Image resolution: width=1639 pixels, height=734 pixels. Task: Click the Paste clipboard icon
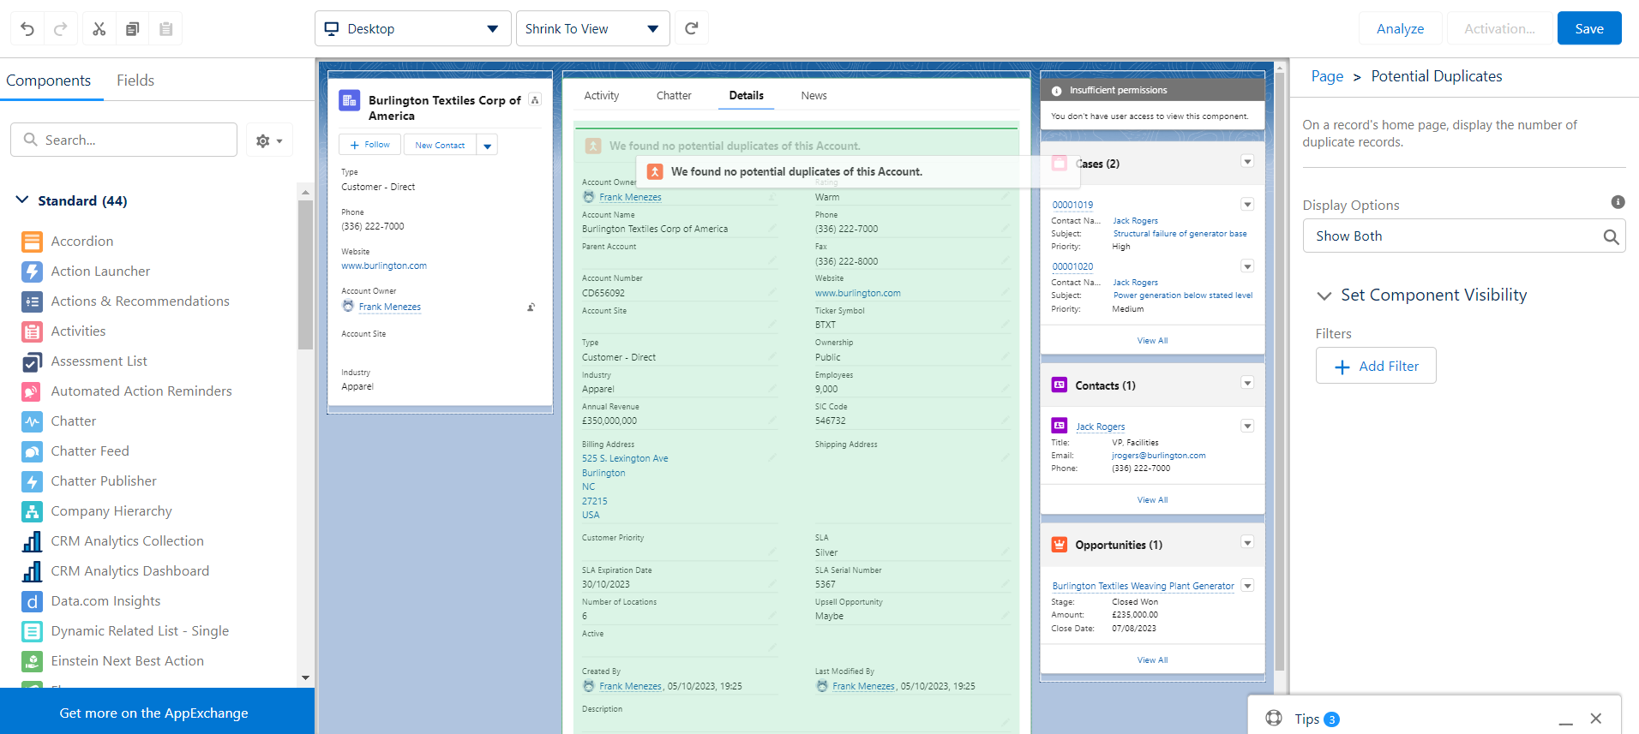[166, 29]
